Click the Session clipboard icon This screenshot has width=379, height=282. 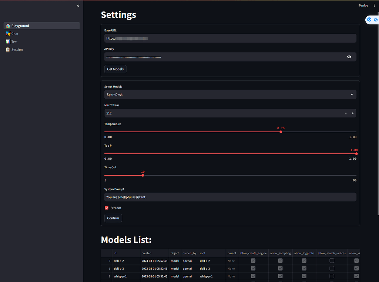point(8,50)
